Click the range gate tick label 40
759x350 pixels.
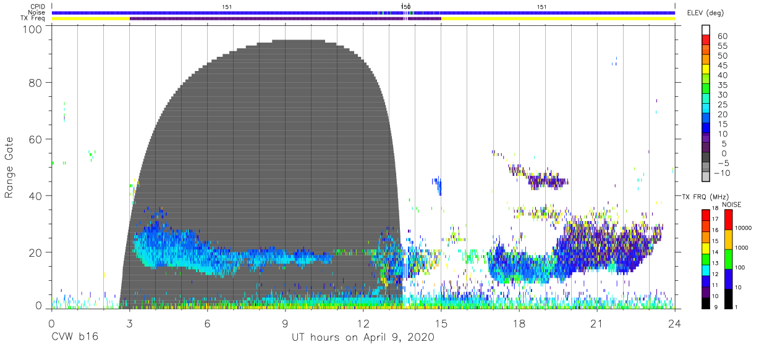coord(35,195)
